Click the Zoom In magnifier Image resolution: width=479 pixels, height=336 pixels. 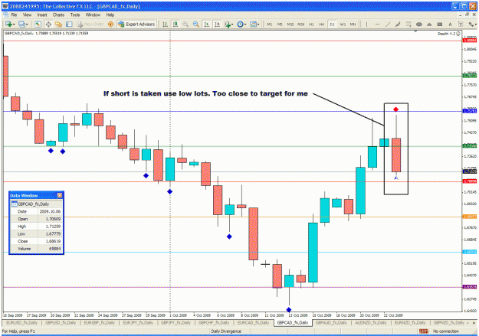pos(185,24)
